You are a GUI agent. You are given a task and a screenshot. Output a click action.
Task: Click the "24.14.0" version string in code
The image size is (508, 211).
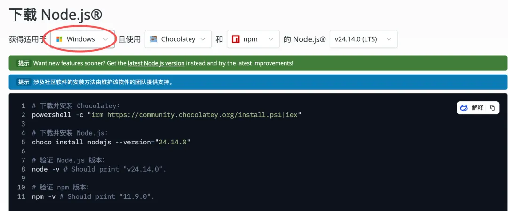172,142
